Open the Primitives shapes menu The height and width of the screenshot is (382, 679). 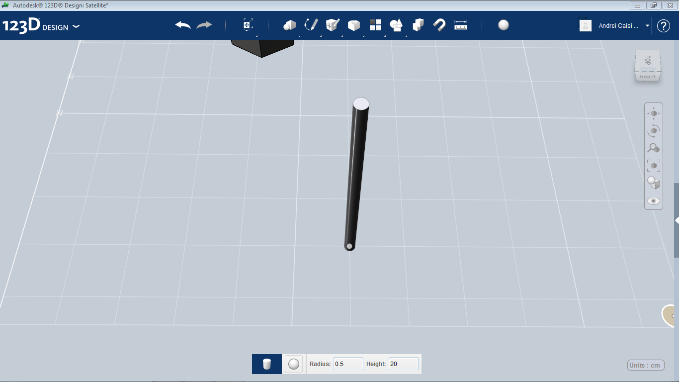(289, 25)
